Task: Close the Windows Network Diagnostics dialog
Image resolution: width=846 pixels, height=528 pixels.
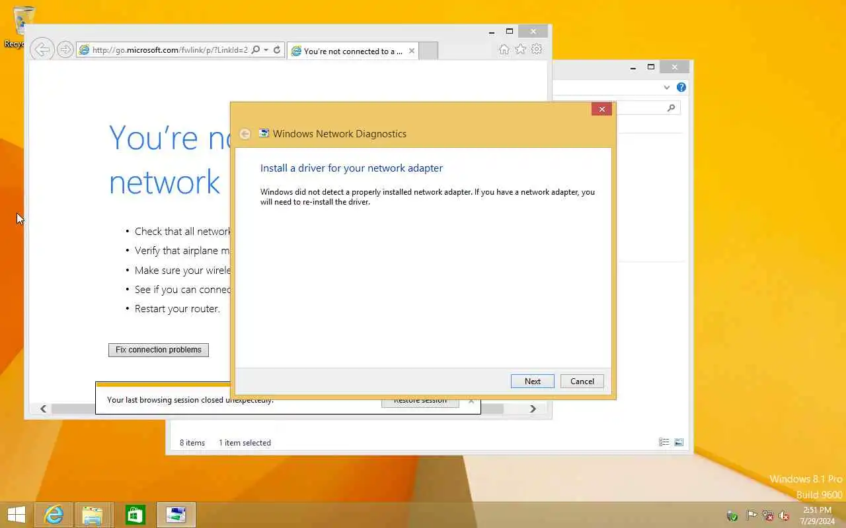Action: [601, 109]
